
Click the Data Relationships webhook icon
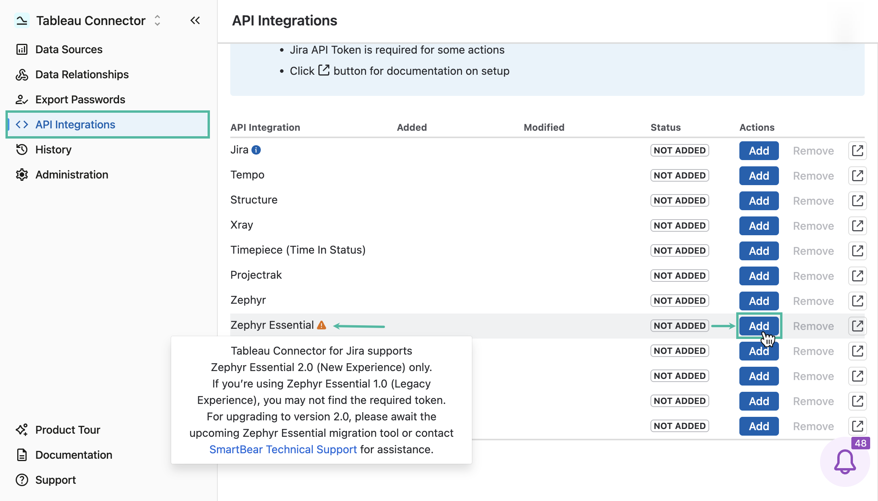(x=22, y=74)
